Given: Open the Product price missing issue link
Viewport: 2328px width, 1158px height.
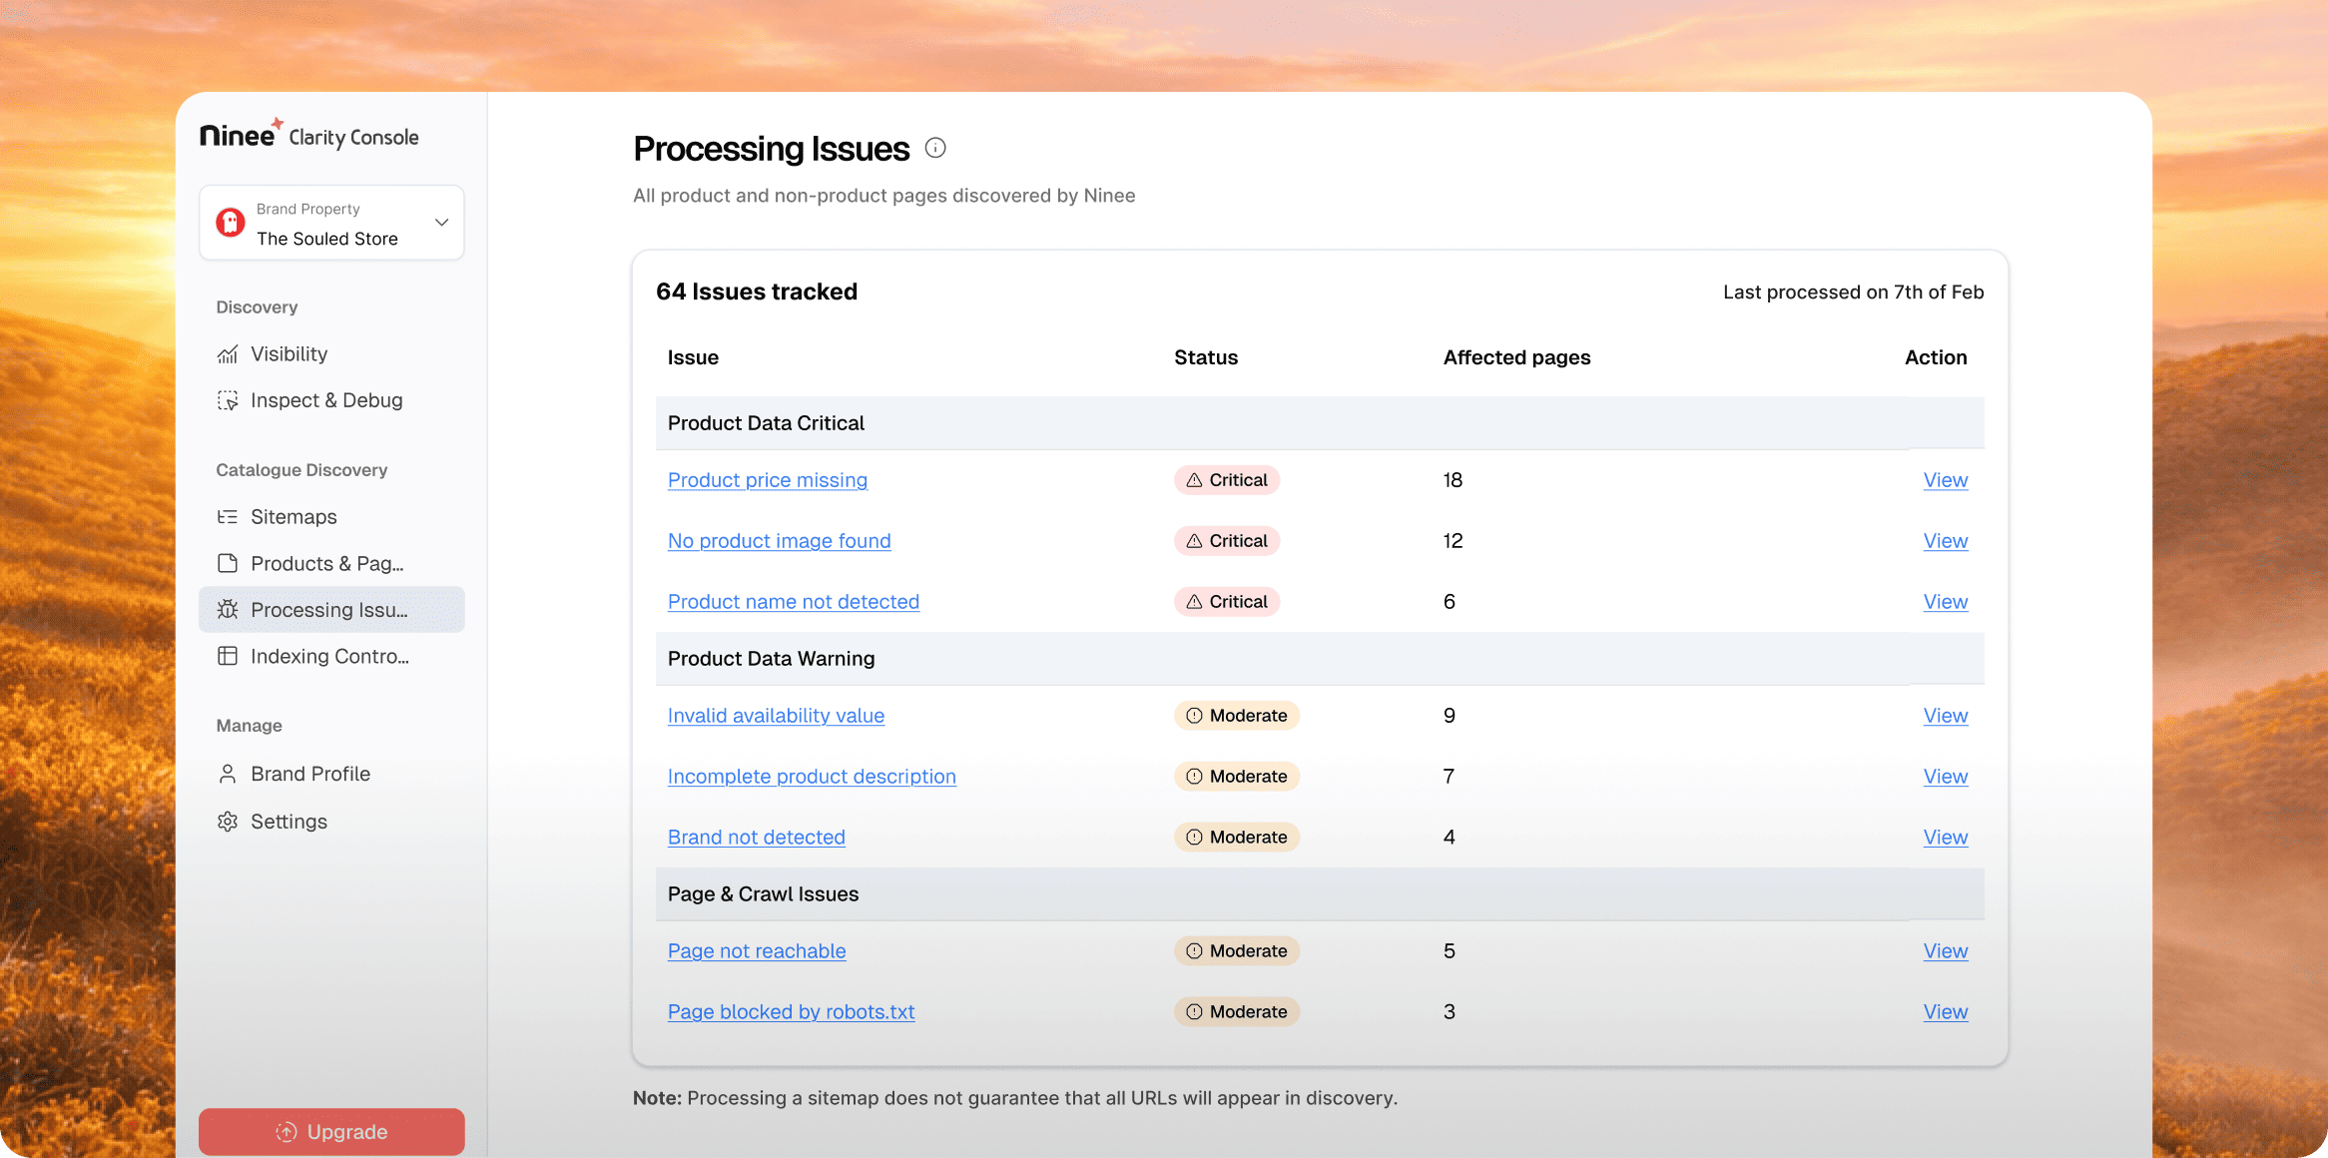Looking at the screenshot, I should click(x=767, y=480).
